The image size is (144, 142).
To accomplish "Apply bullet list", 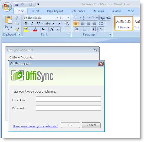I will pyautogui.click(x=76, y=18).
